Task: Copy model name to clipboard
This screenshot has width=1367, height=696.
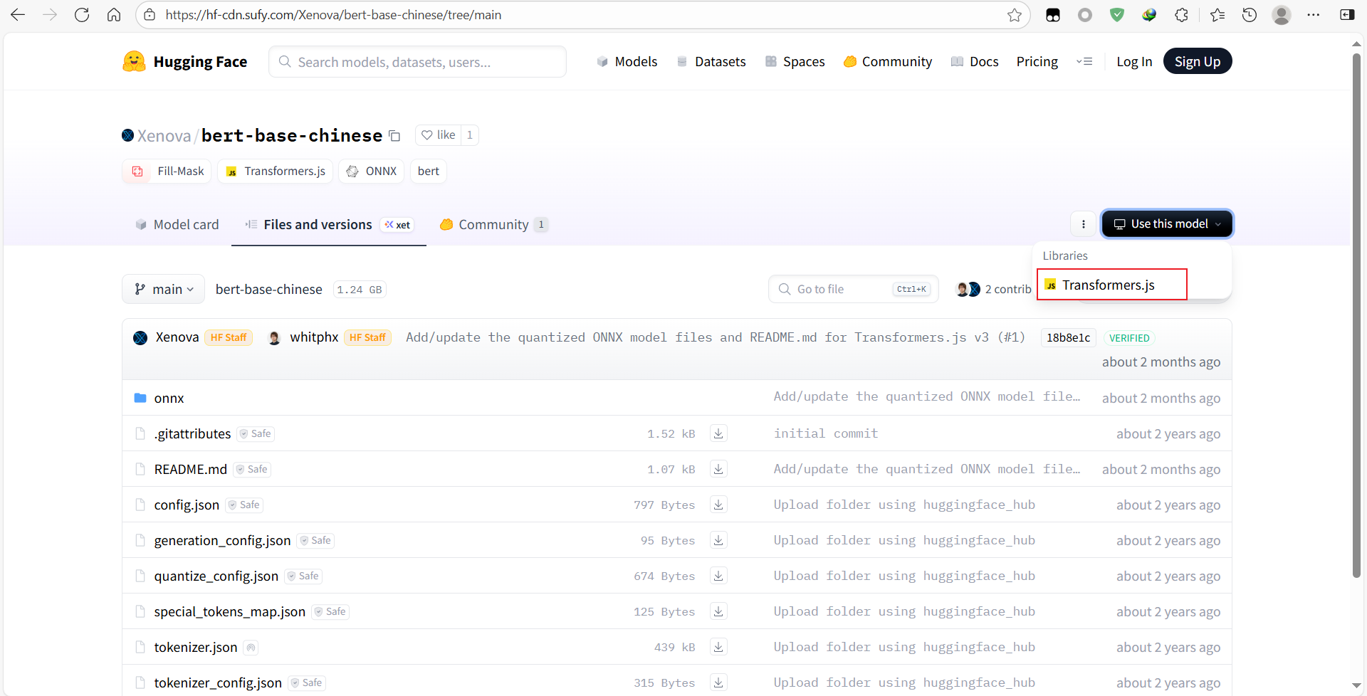Action: [x=394, y=136]
